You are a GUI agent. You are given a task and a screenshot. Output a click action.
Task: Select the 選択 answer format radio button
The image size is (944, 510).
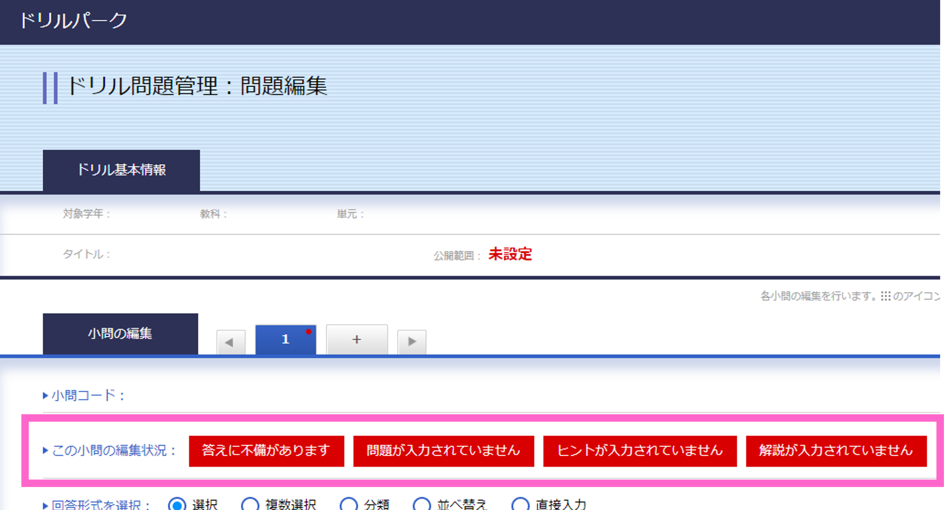pyautogui.click(x=177, y=505)
